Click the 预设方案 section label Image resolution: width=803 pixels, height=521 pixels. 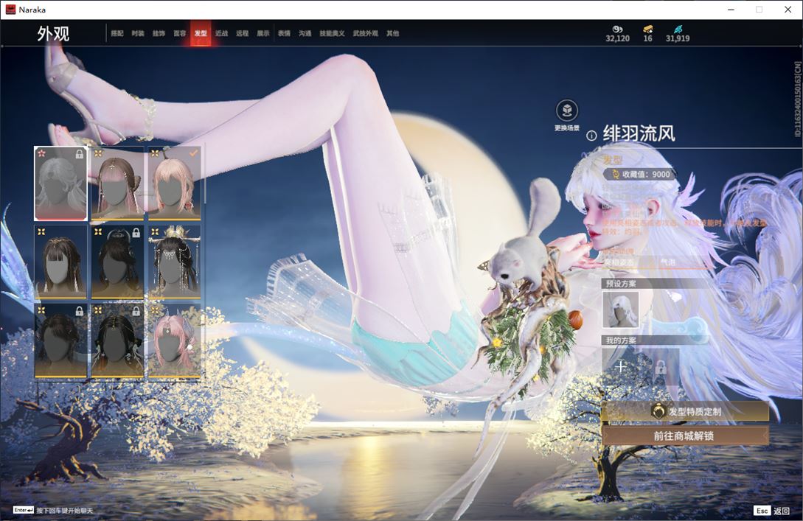coord(621,283)
